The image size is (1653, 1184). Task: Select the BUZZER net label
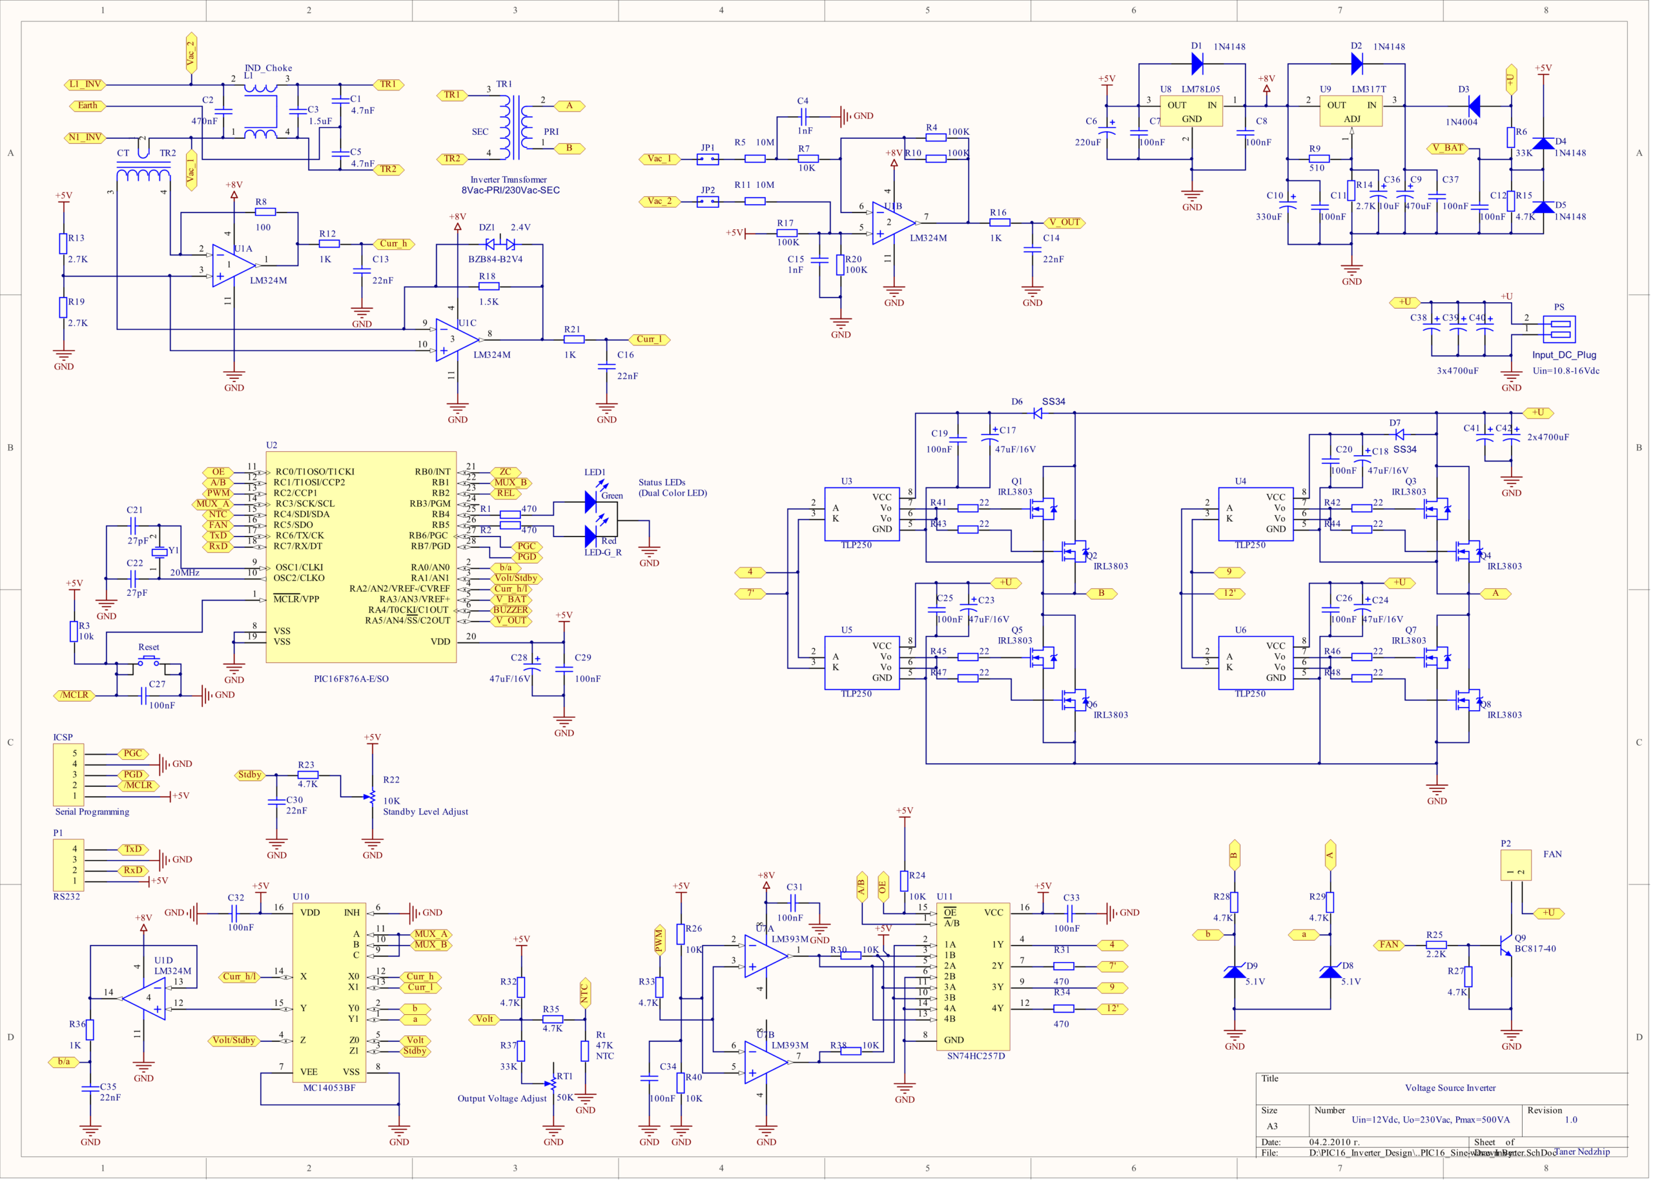510,610
